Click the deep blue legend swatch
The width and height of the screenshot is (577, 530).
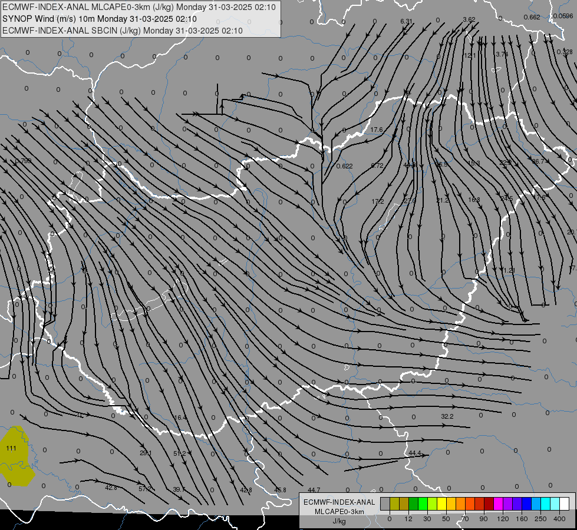(x=526, y=503)
